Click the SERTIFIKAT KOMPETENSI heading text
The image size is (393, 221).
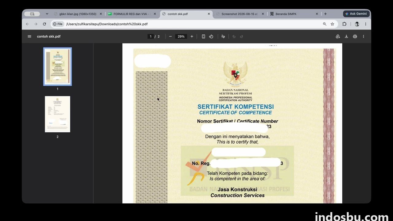[x=235, y=107]
